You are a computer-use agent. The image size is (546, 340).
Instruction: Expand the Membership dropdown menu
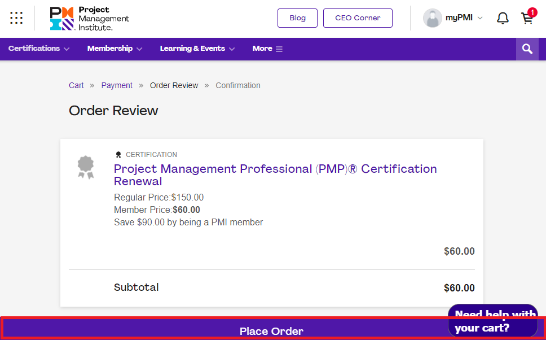pos(115,49)
